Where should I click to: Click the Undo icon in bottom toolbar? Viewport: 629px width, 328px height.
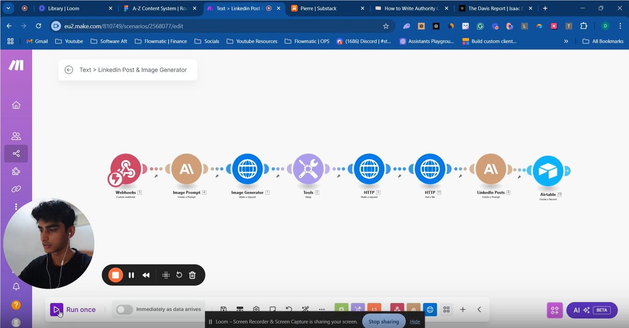point(288,310)
